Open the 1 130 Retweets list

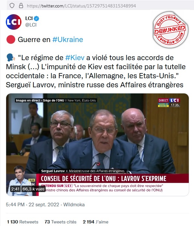pos(23,222)
